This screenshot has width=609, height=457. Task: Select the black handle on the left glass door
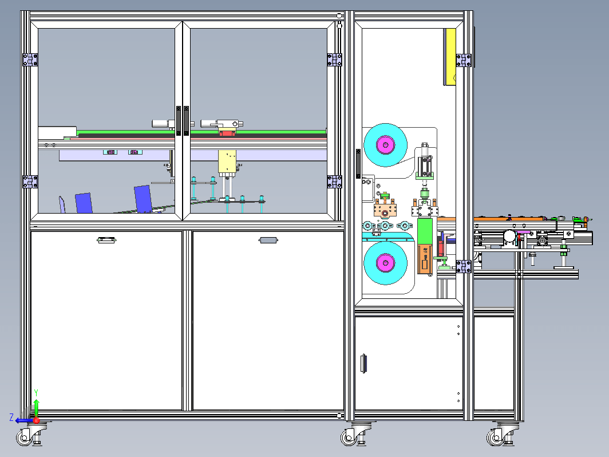(x=179, y=121)
